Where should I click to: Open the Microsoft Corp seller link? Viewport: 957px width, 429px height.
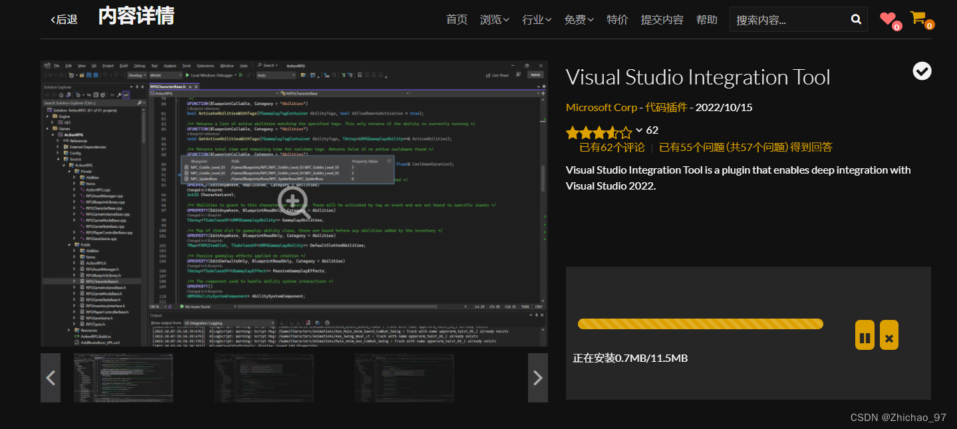603,107
